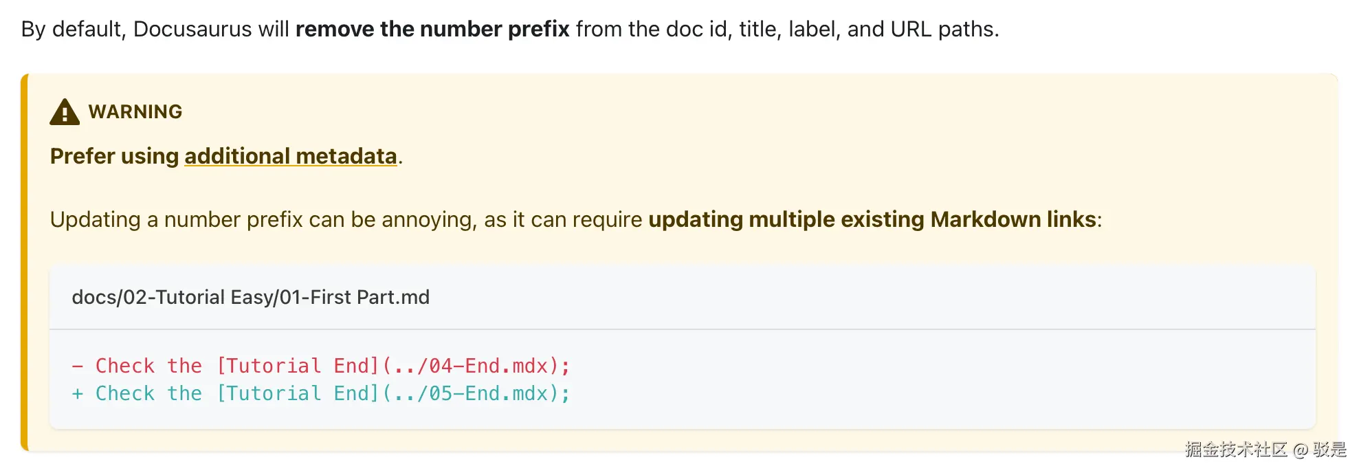Click the 掘金技术社区 watermark text
1361x473 pixels.
pyautogui.click(x=1236, y=450)
